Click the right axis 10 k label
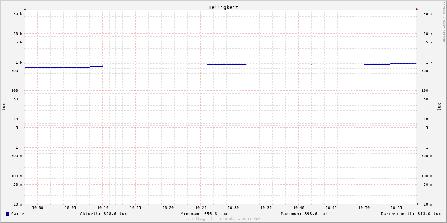Image resolution: width=447 pixels, height=223 pixels. tap(428, 34)
